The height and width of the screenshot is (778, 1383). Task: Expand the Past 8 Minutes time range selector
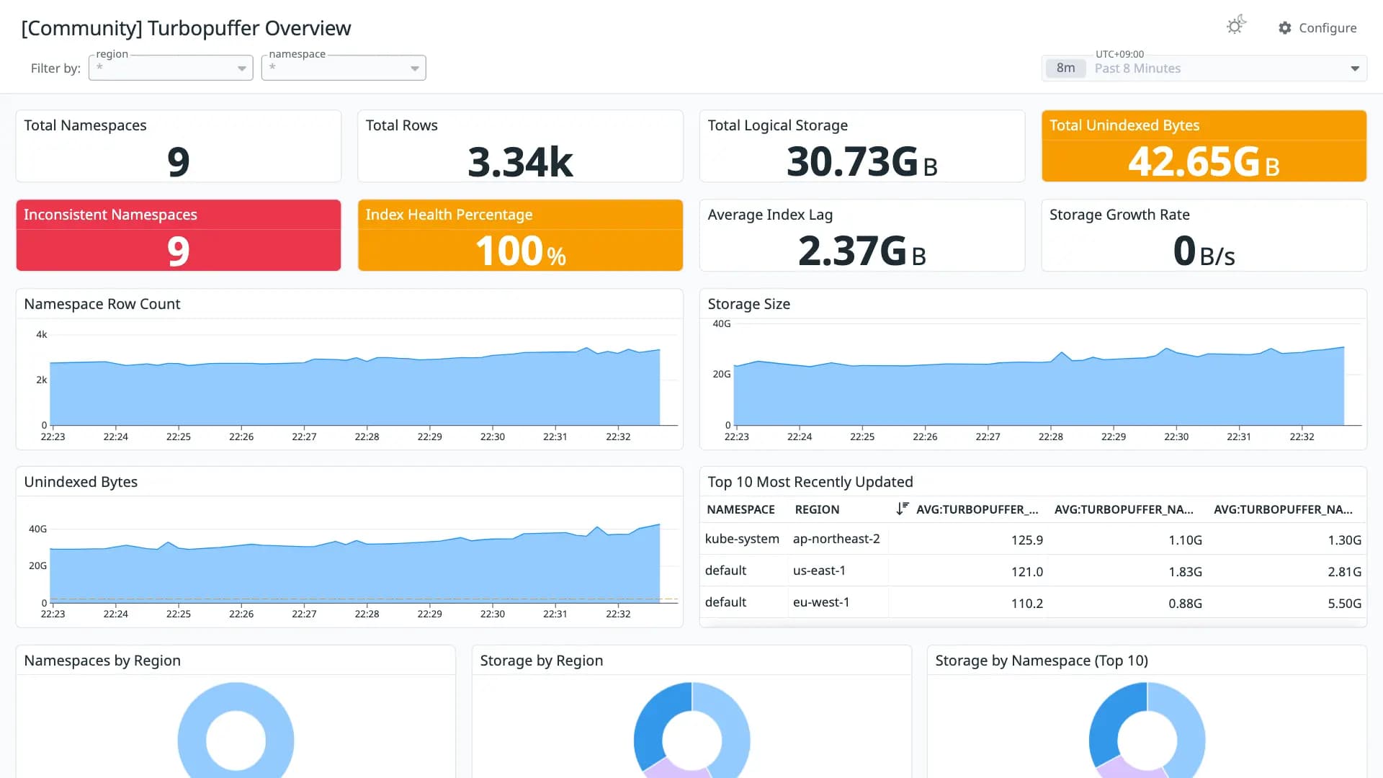click(x=1204, y=68)
